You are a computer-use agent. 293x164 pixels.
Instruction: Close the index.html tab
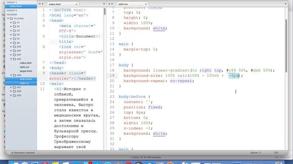(76, 4)
